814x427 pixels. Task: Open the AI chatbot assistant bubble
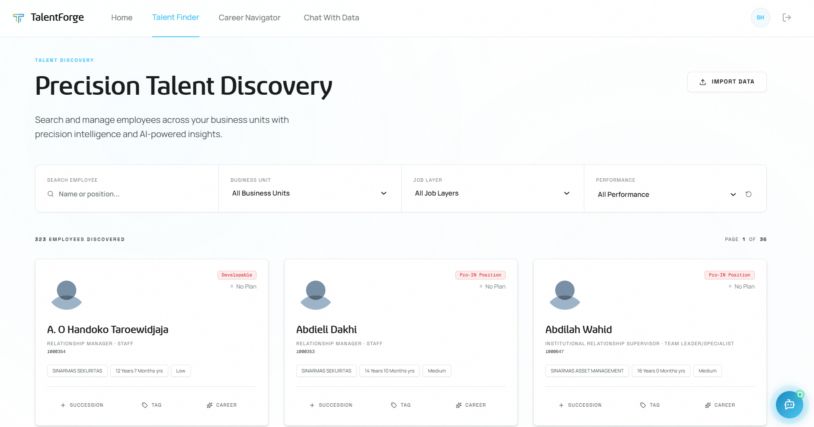coord(789,405)
